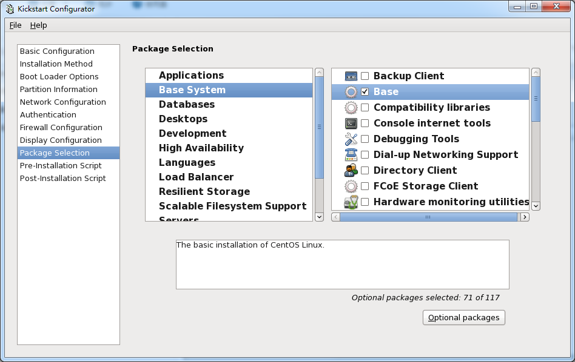Click the horizontal scrollbar thumb in package list
575x362 pixels.
click(428, 217)
